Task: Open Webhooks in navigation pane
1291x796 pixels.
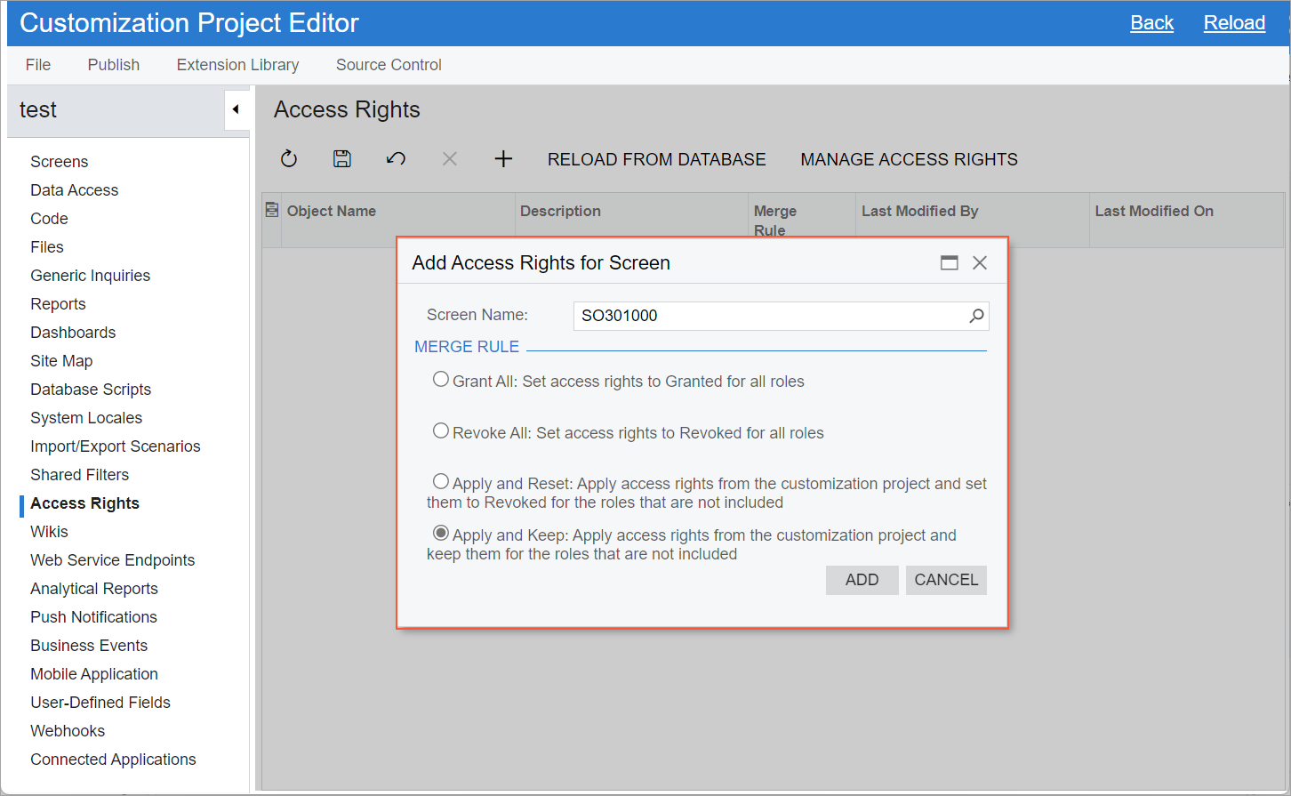Action: click(68, 731)
